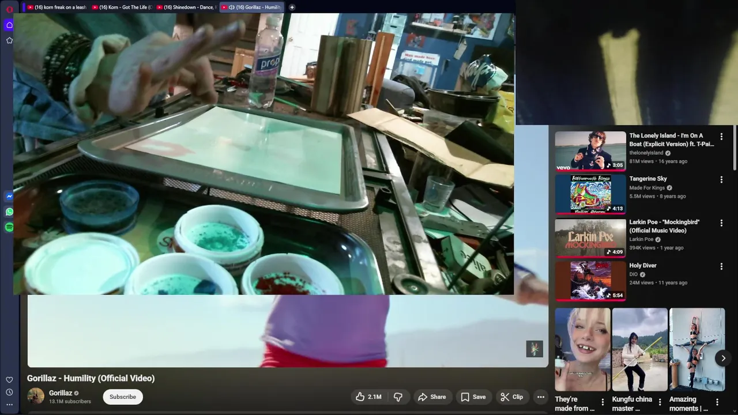
Task: Open history clock icon in sidebar
Action: 9,393
